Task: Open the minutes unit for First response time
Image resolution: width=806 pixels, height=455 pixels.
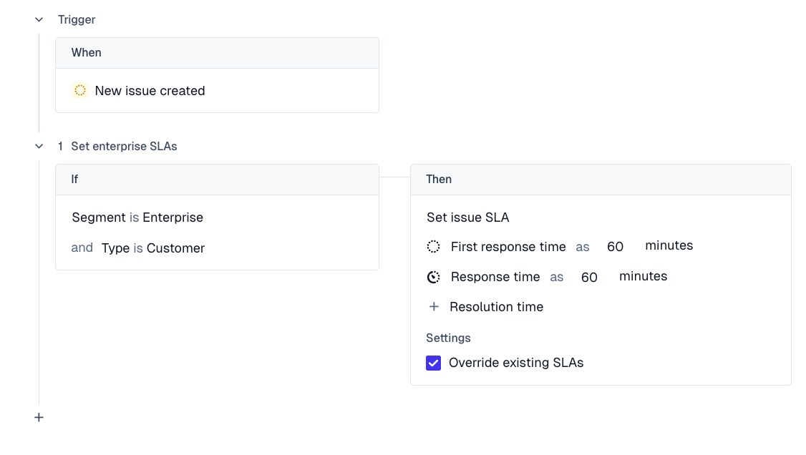Action: 669,246
